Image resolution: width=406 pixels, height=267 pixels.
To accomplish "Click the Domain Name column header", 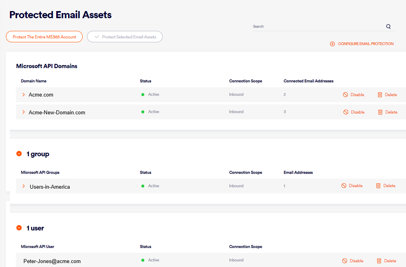I will (34, 81).
